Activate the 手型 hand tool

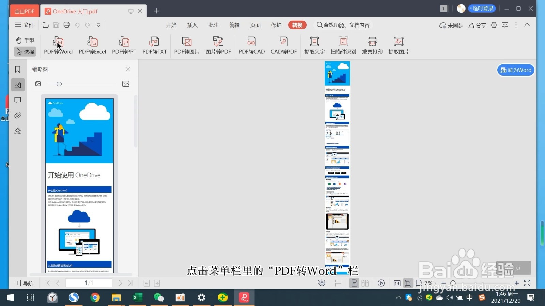click(x=25, y=40)
